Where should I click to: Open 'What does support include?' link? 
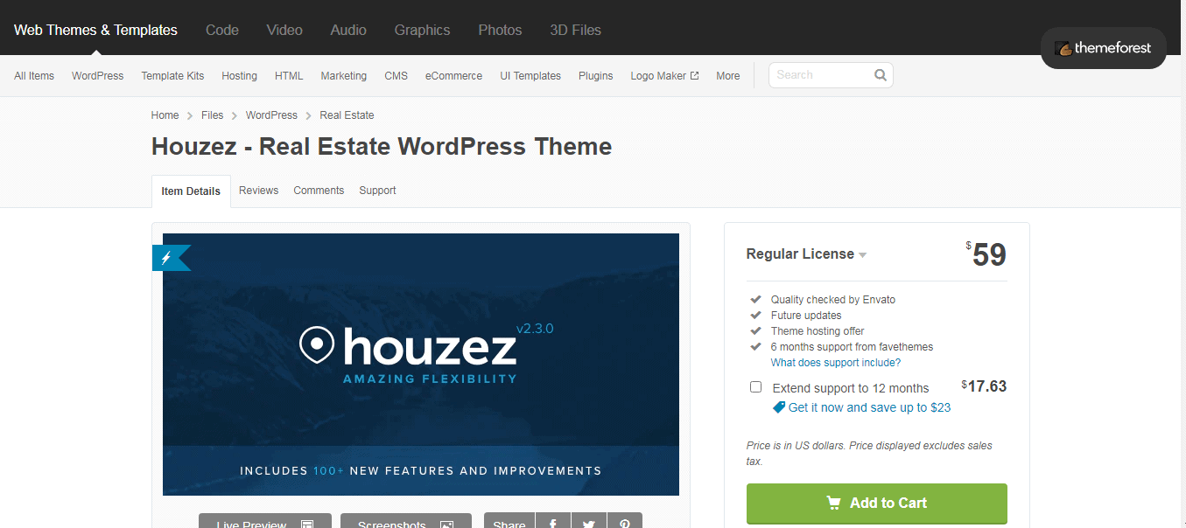point(835,363)
